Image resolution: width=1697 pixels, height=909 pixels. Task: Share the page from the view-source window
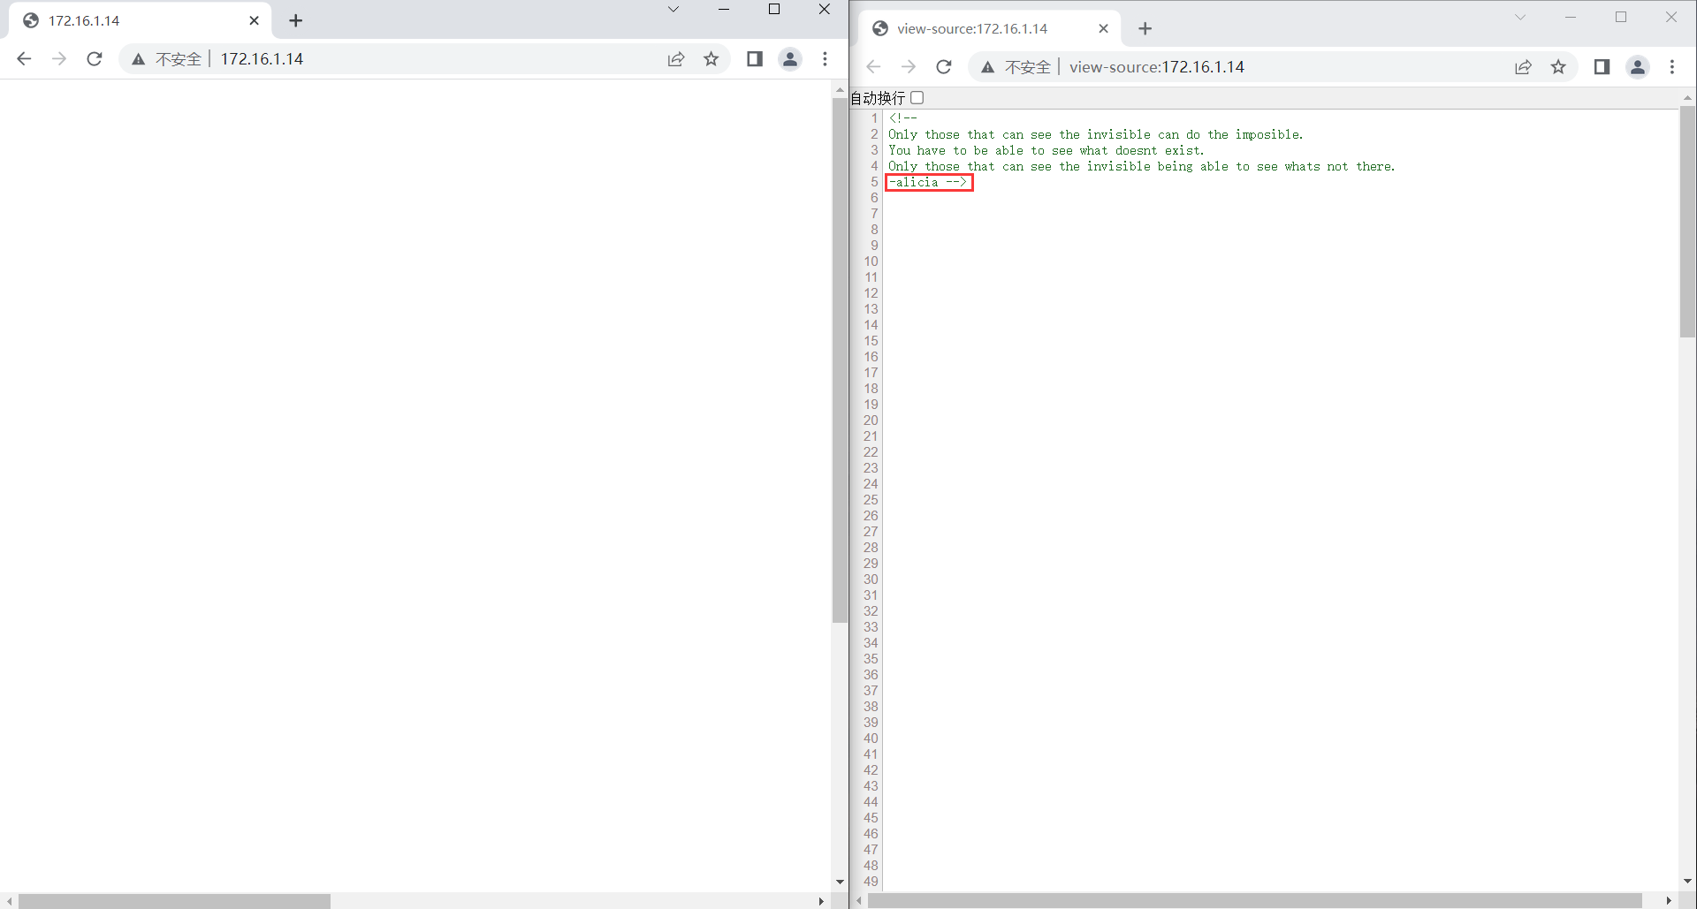[1524, 67]
